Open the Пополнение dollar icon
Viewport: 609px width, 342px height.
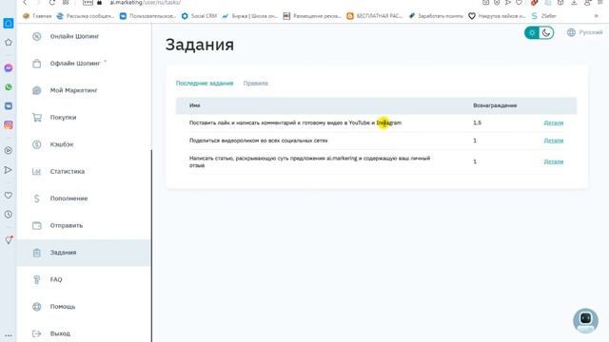(36, 199)
